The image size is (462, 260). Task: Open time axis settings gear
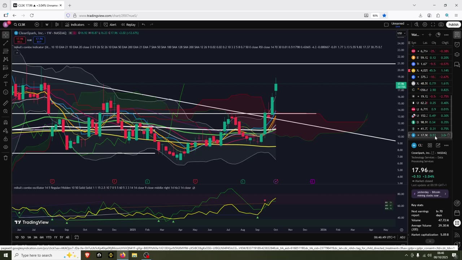pyautogui.click(x=401, y=230)
